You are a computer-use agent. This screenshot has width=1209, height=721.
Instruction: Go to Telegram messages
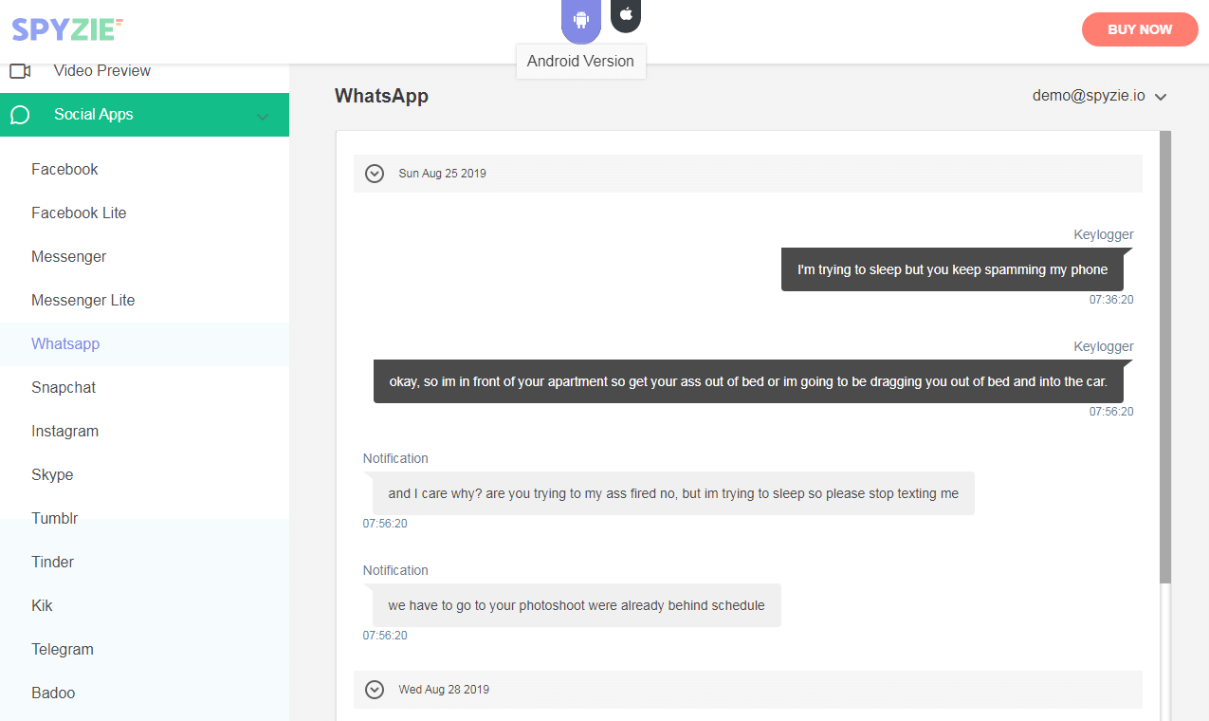pos(63,650)
